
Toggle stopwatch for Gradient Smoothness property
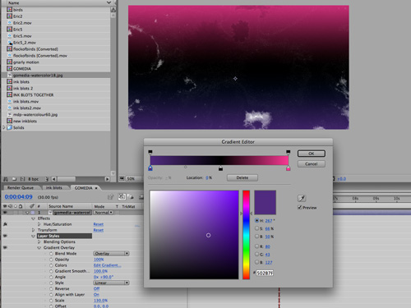pos(51,271)
